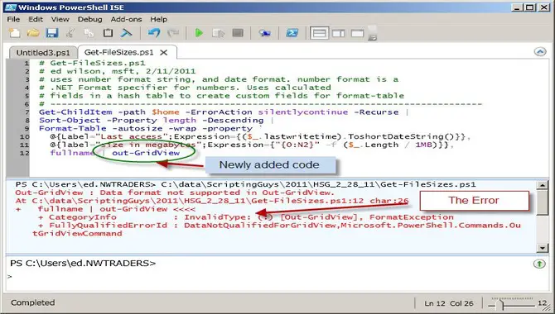Switch to the Untitled3.ps1 tab
This screenshot has height=314, width=555.
point(43,53)
